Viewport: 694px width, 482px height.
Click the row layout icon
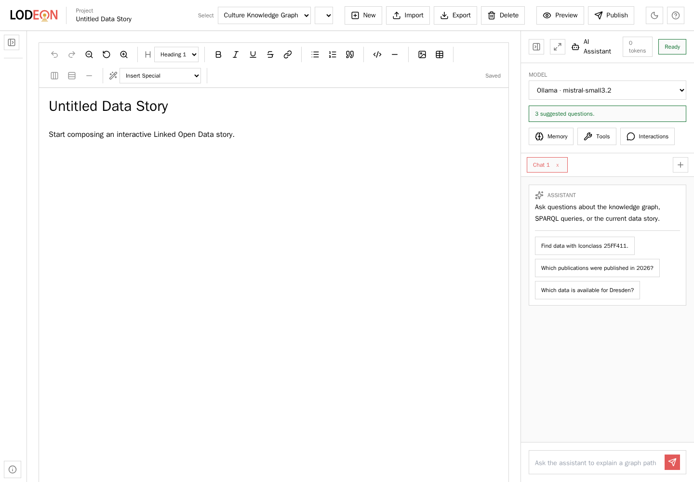point(72,76)
